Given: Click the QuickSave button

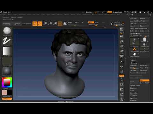Looking at the screenshot, I should tap(89, 12).
